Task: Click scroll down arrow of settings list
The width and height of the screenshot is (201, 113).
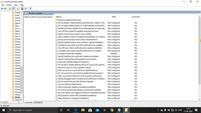Action: pos(199,100)
